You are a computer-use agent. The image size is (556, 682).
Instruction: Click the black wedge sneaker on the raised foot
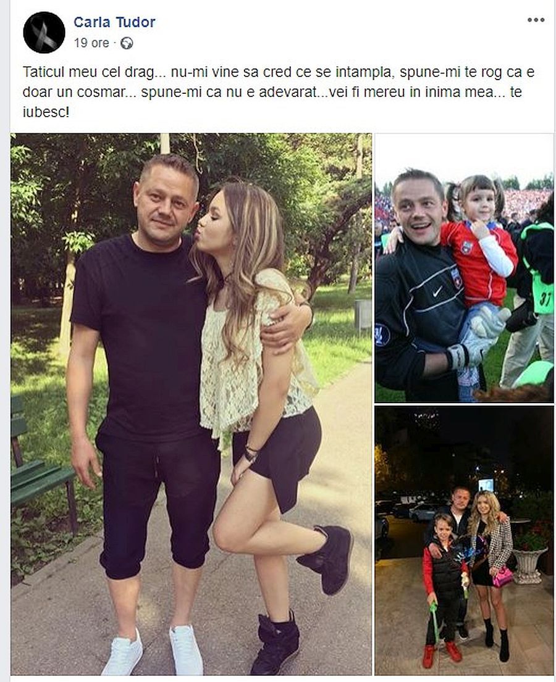pyautogui.click(x=329, y=557)
